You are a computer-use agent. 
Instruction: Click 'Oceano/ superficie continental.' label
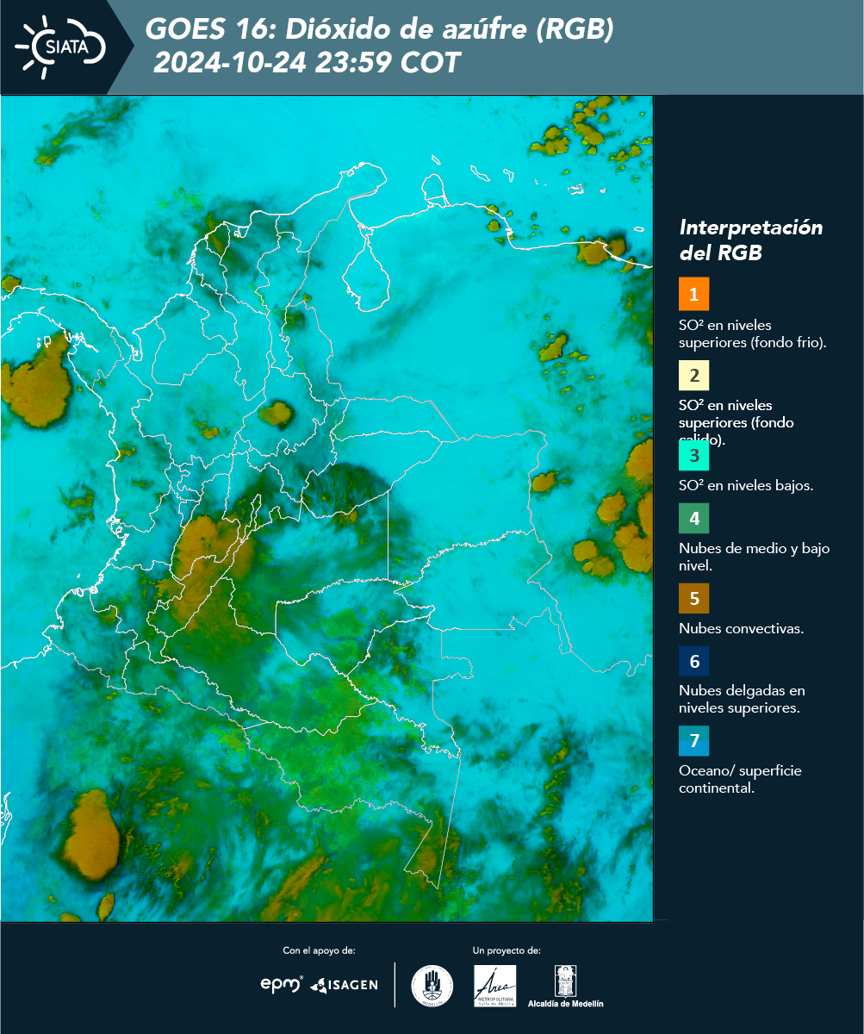point(740,779)
